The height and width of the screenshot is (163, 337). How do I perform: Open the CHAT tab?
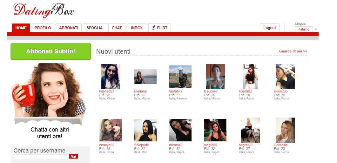[x=117, y=28]
